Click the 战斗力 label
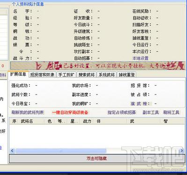 click(22, 58)
